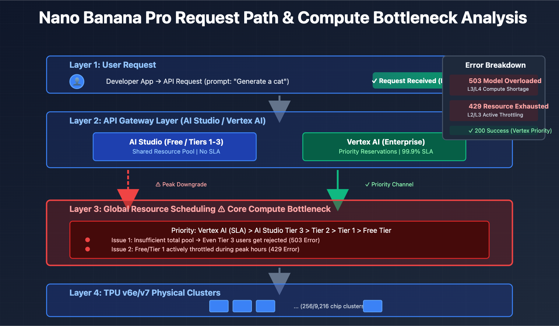Click the red bullet next to Issue 2

(87, 249)
